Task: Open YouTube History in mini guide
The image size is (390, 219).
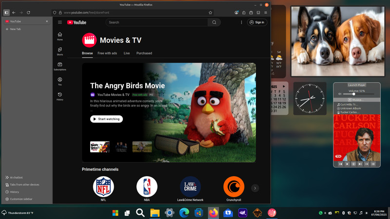Action: click(x=60, y=96)
